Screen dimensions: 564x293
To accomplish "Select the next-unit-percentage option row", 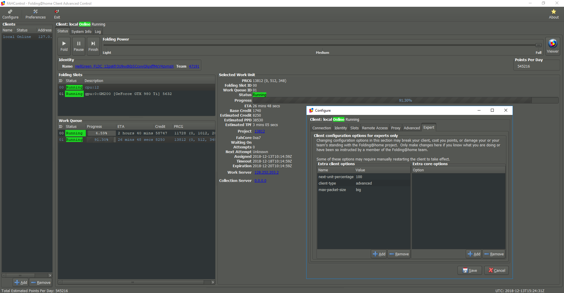I will 364,177.
